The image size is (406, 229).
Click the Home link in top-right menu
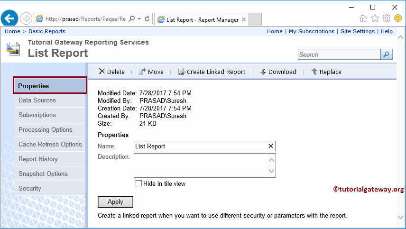[275, 31]
